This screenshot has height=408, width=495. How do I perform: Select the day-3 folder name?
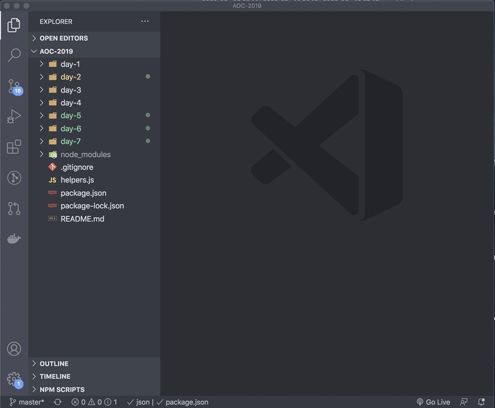click(x=71, y=90)
